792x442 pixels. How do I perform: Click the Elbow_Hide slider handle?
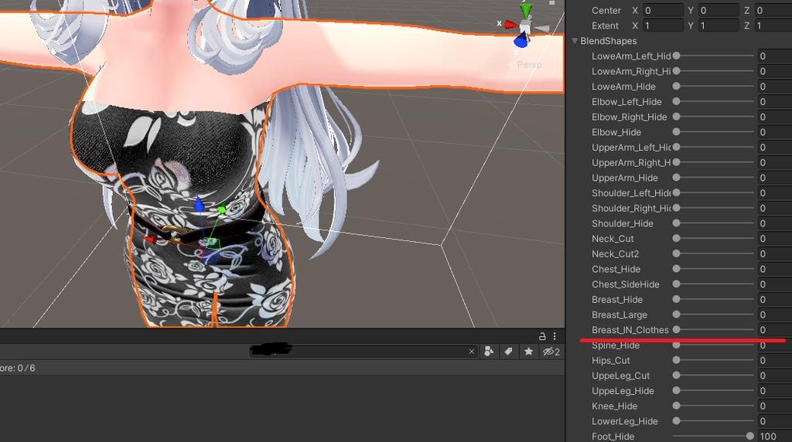click(x=676, y=131)
